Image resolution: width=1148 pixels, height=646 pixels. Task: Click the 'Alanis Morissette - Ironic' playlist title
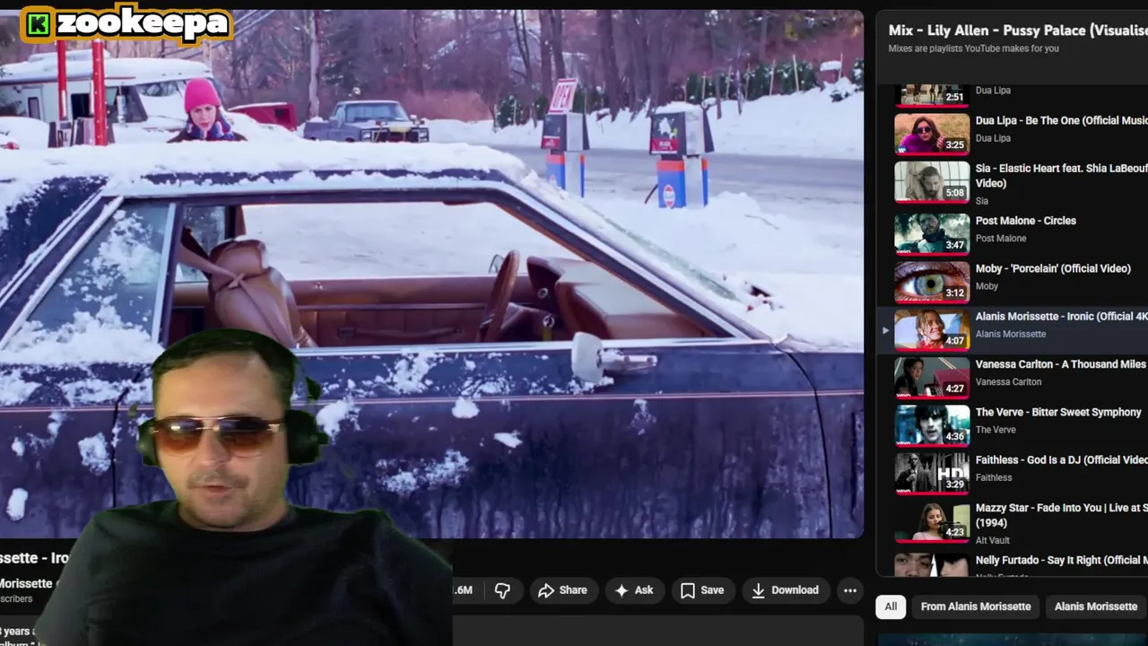click(1061, 317)
